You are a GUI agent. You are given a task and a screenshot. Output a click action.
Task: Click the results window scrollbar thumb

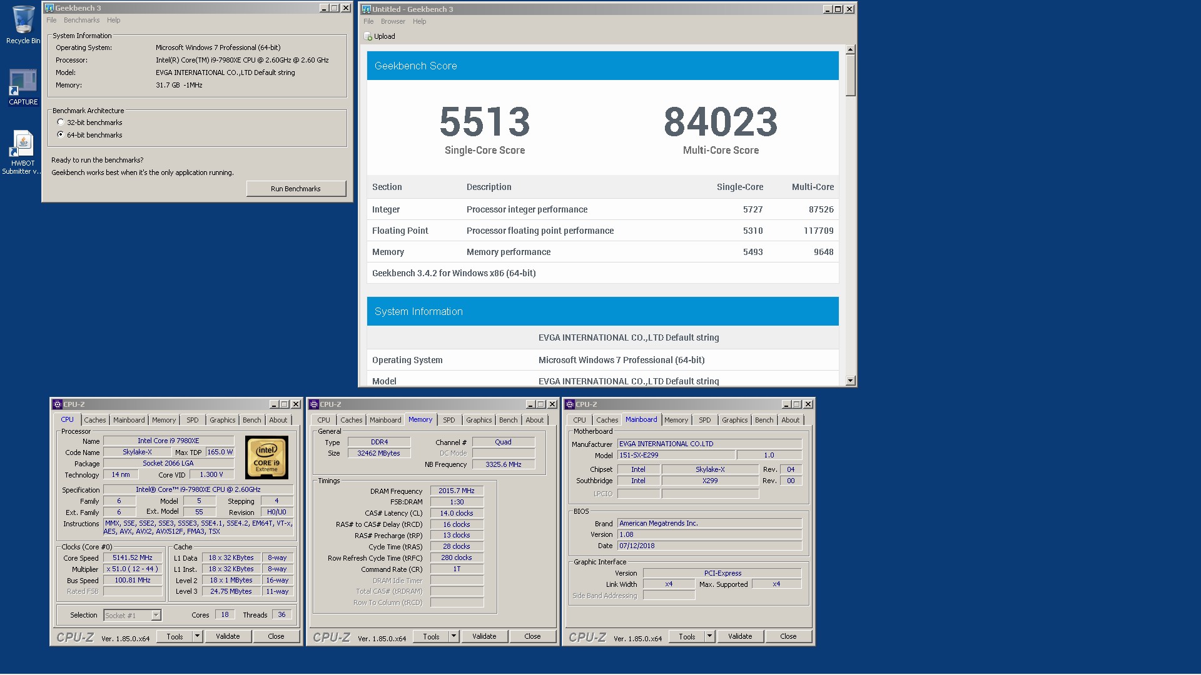(850, 75)
